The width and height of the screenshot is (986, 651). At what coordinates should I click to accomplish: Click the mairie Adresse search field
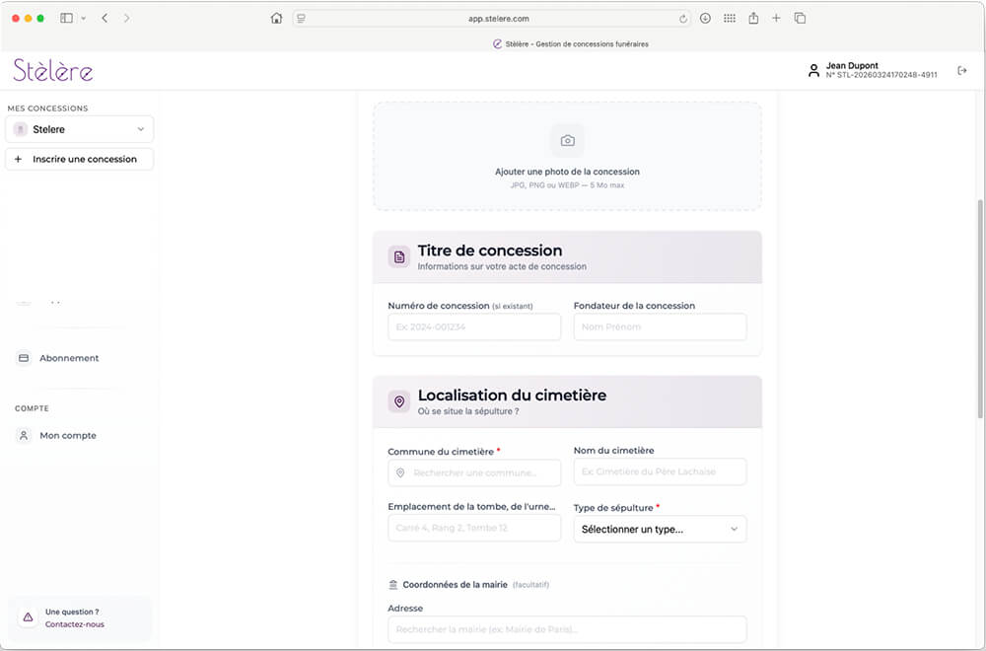(x=567, y=629)
